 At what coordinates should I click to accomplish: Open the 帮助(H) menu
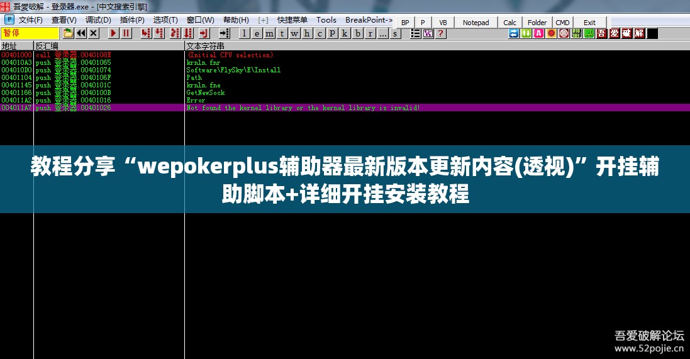coord(236,19)
